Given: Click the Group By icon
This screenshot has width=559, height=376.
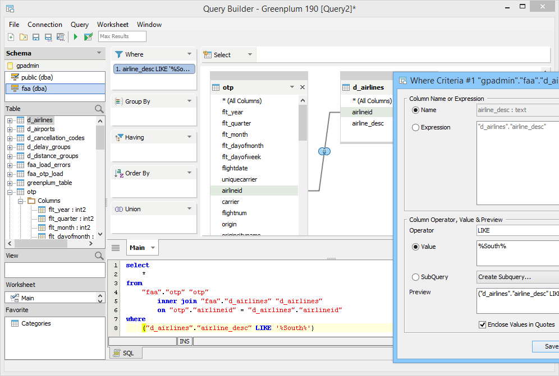Looking at the screenshot, I should click(x=119, y=101).
